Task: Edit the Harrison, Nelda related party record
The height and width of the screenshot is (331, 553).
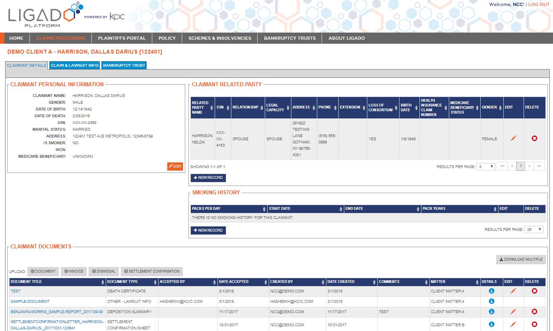Action: point(513,138)
